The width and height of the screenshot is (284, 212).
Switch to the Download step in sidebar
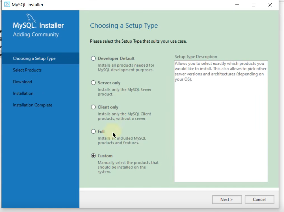click(22, 82)
